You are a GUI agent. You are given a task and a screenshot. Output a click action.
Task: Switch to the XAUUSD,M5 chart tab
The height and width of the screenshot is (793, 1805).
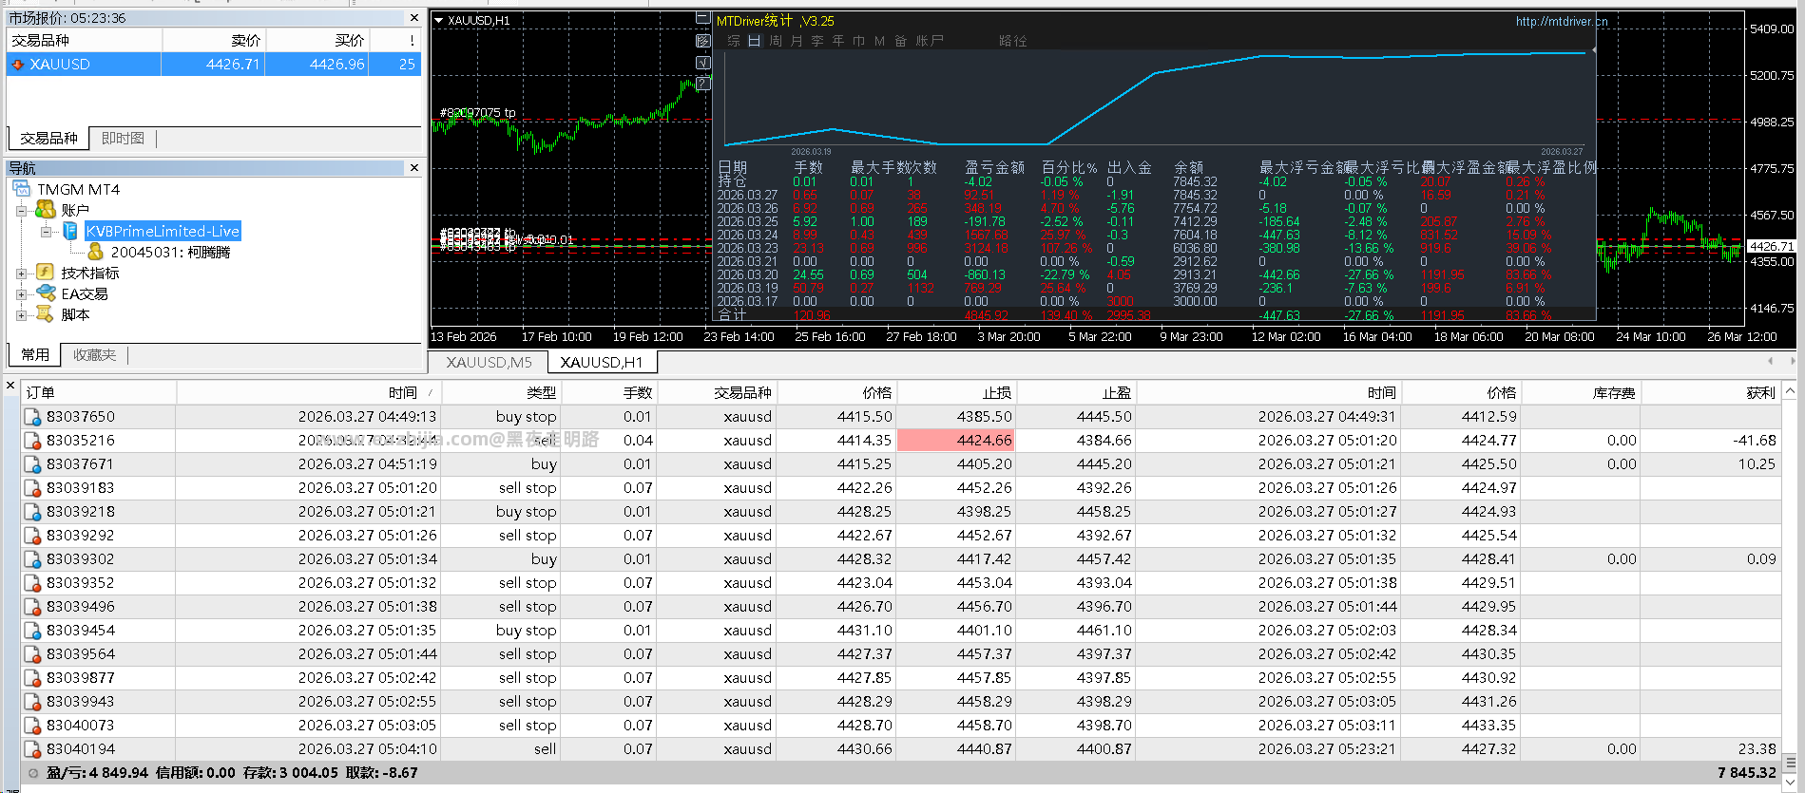489,362
